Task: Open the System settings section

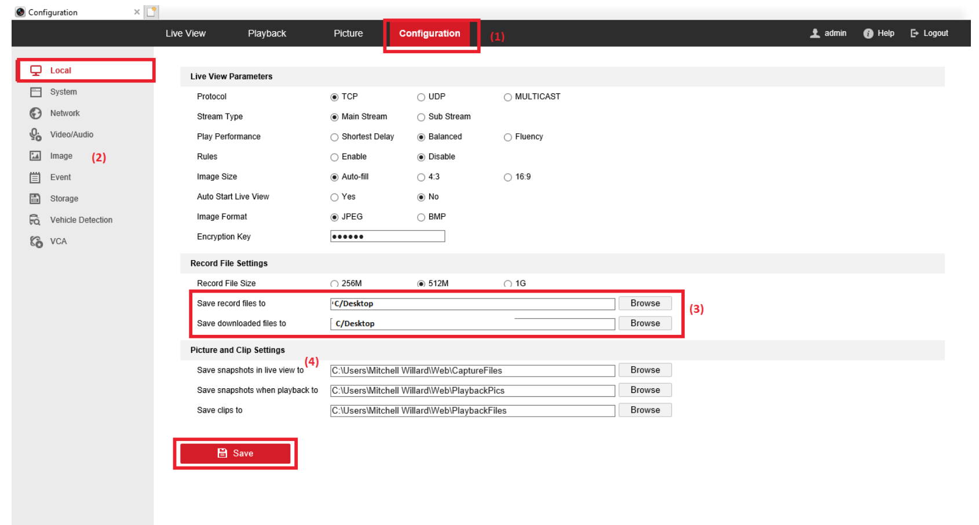Action: click(63, 92)
